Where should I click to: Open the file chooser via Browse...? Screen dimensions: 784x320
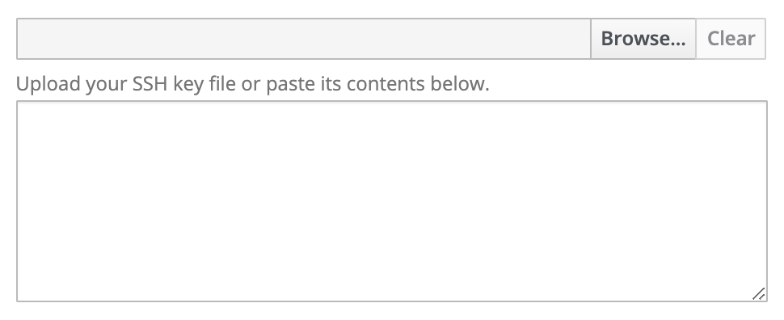643,39
